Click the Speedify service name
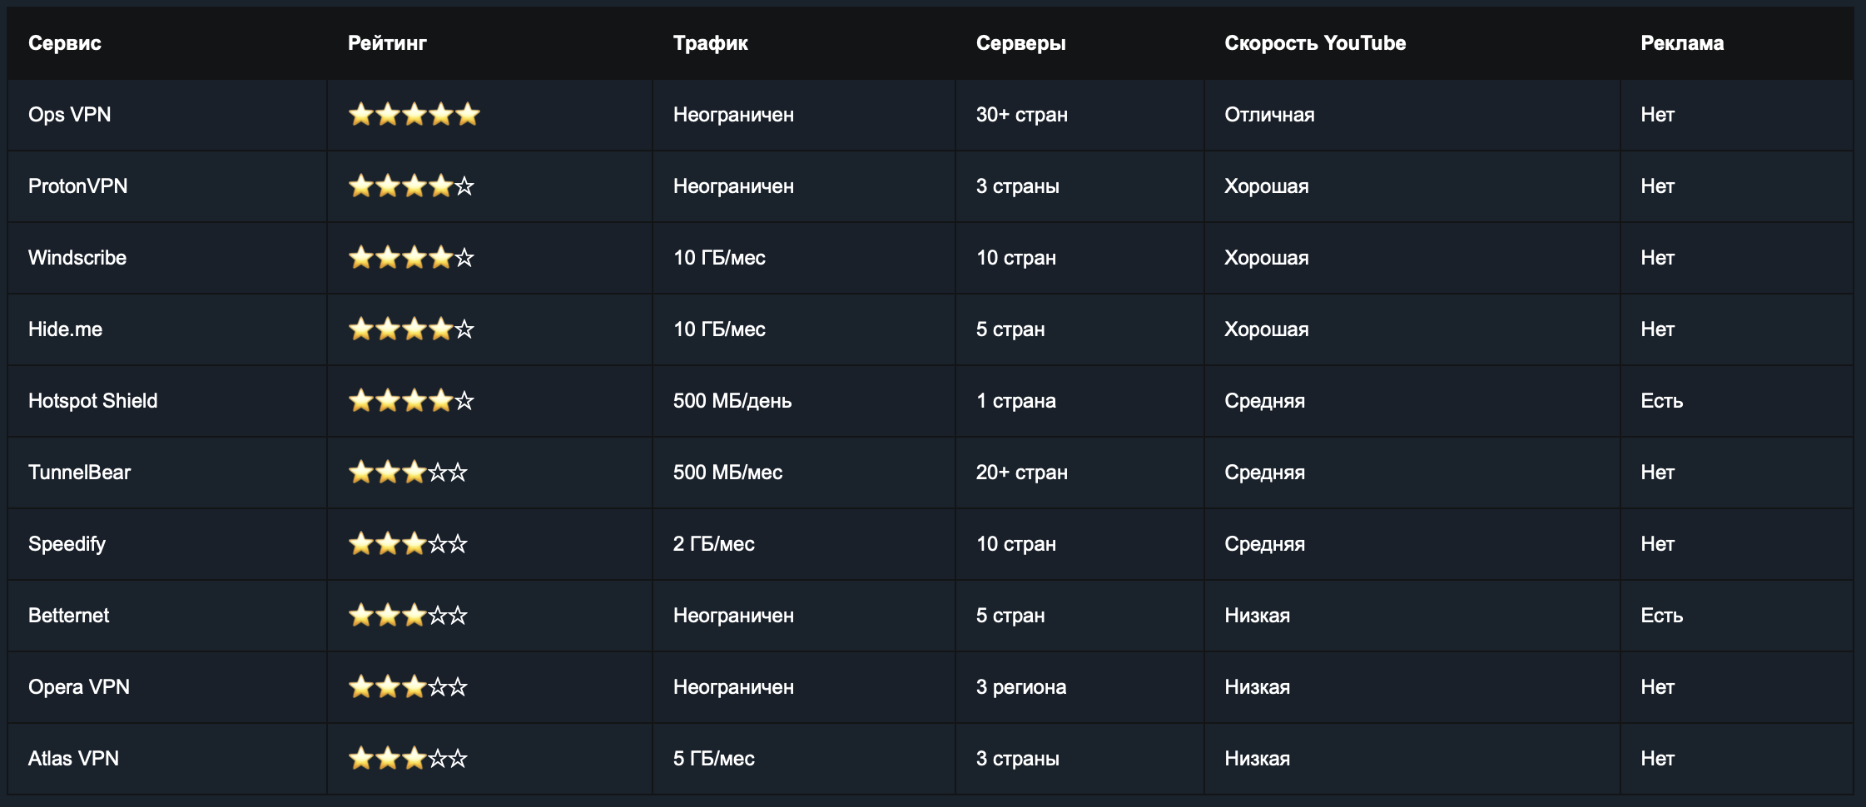This screenshot has height=807, width=1866. point(67,544)
